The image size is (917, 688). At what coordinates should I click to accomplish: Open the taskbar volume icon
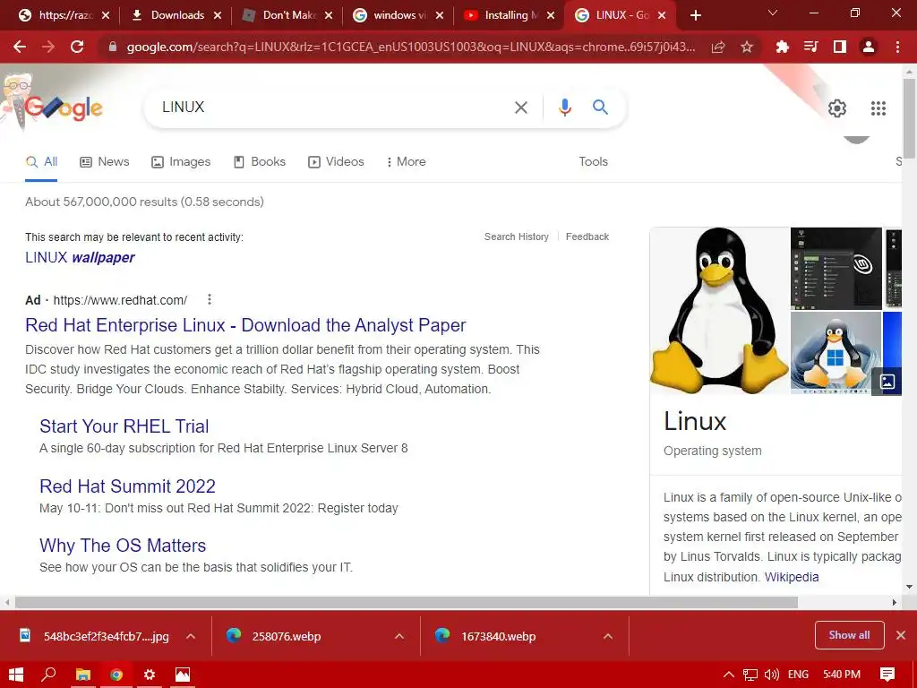[771, 675]
